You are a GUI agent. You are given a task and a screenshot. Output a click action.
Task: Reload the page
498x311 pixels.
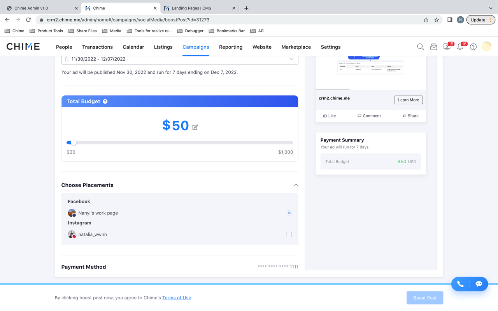[28, 20]
